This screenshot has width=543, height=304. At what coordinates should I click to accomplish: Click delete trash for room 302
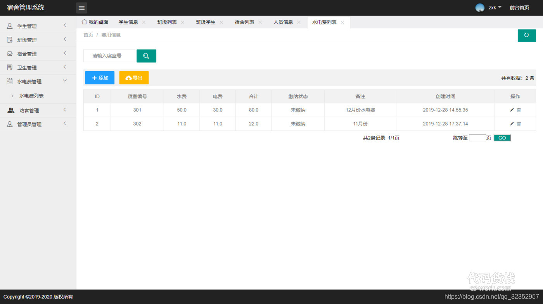[519, 124]
